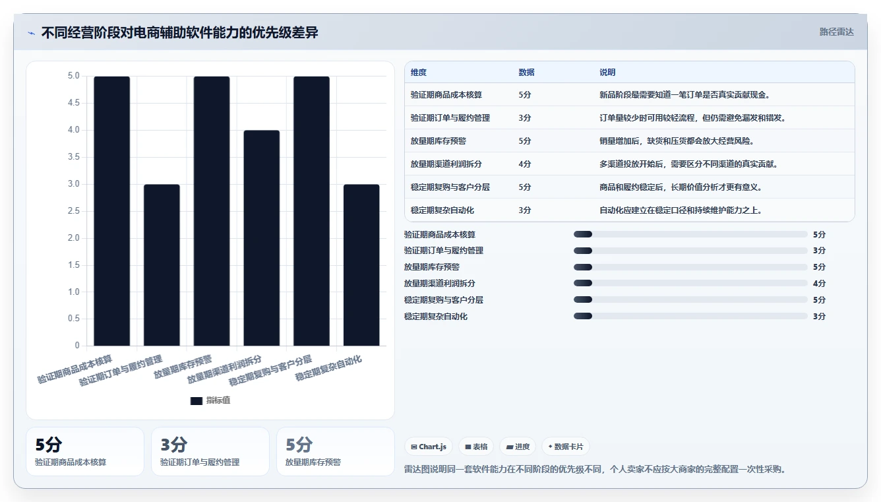Click the page title 不同经营阶段对电商辅助软件能力的优先级差异

(x=180, y=32)
